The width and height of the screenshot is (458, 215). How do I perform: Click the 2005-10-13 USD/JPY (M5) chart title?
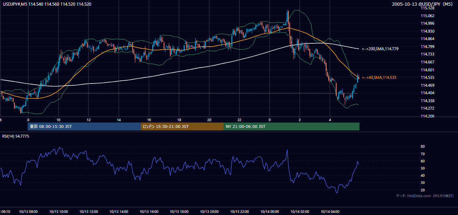[x=423, y=4]
